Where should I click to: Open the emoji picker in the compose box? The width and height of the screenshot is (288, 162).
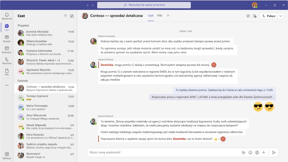(x=250, y=152)
